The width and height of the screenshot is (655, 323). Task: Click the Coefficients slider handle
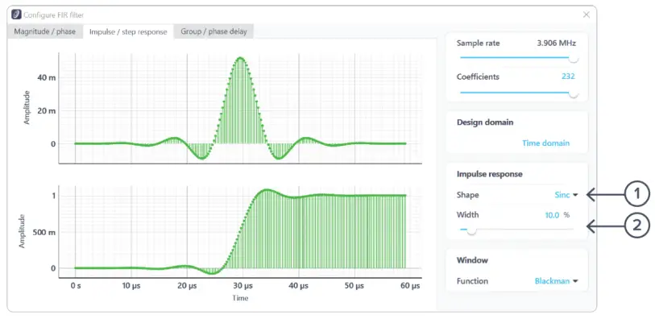click(x=574, y=93)
